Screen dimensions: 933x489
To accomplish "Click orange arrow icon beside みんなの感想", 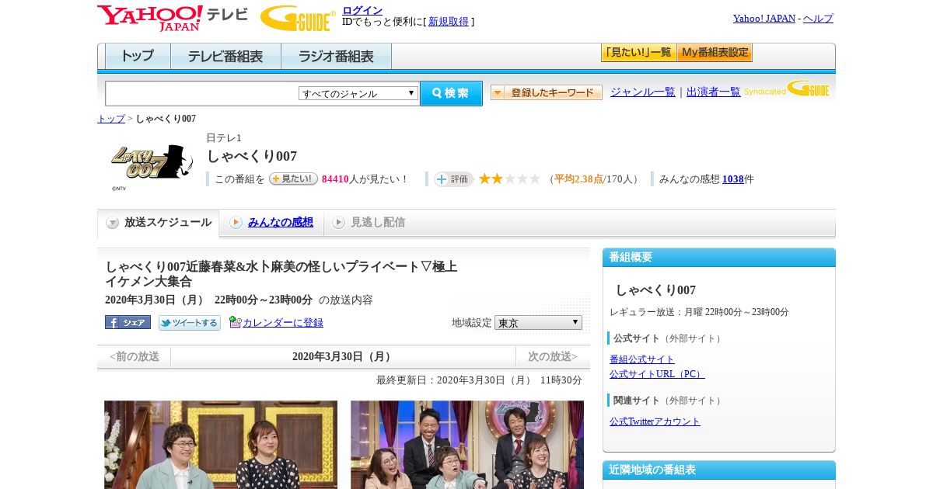I will click(x=236, y=223).
